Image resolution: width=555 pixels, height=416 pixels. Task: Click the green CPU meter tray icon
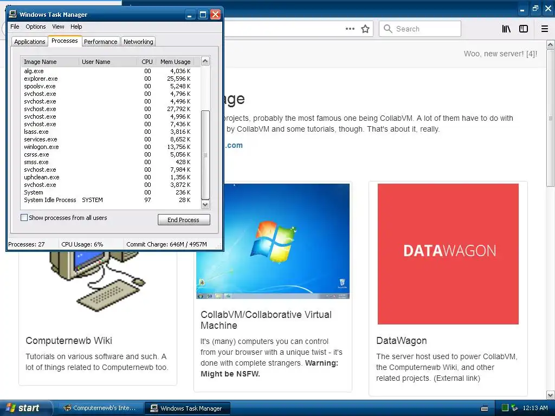click(x=505, y=408)
